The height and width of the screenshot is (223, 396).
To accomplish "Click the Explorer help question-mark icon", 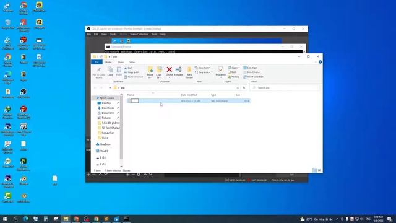I will [x=320, y=62].
